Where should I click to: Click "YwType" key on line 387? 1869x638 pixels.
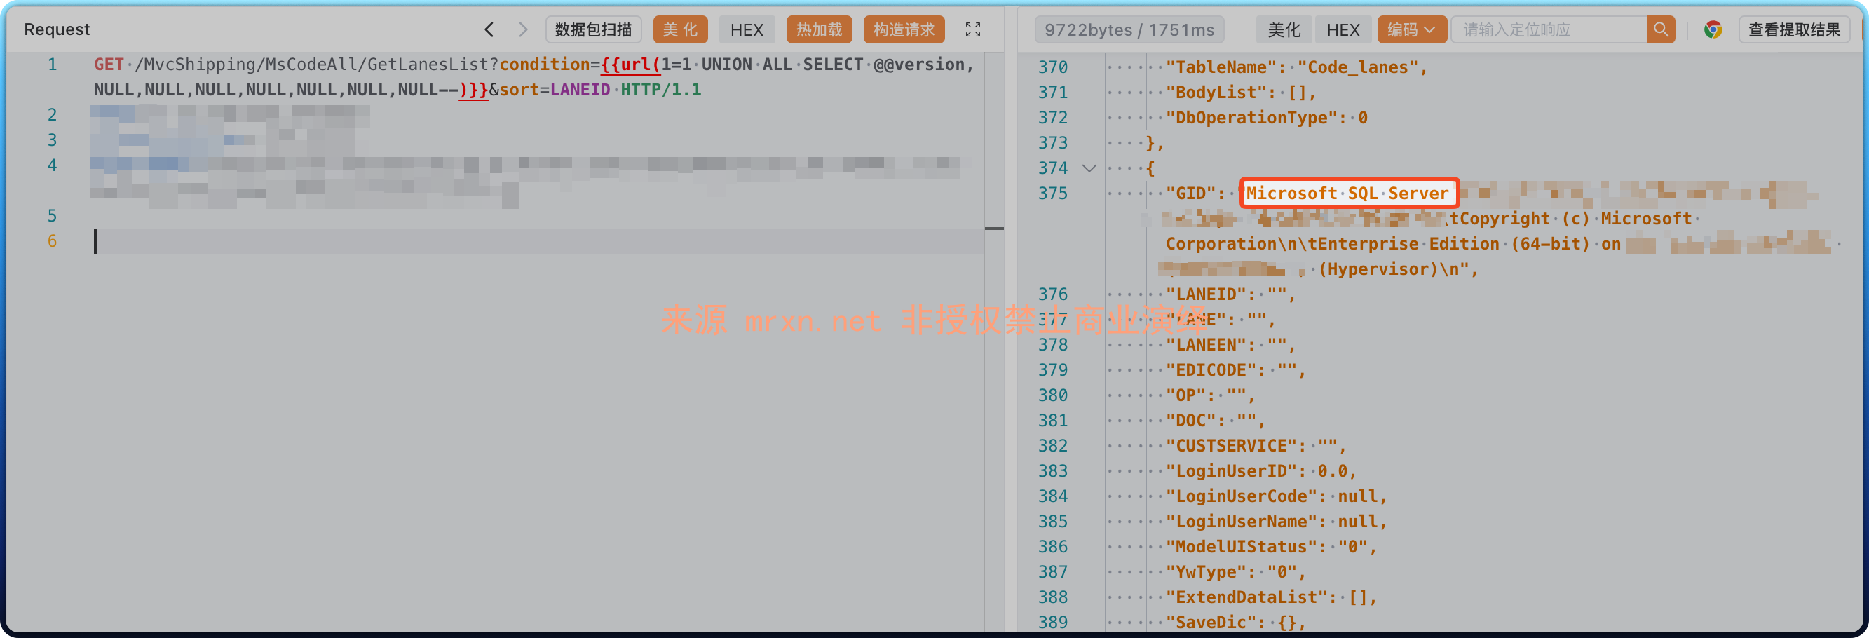[x=1206, y=572]
